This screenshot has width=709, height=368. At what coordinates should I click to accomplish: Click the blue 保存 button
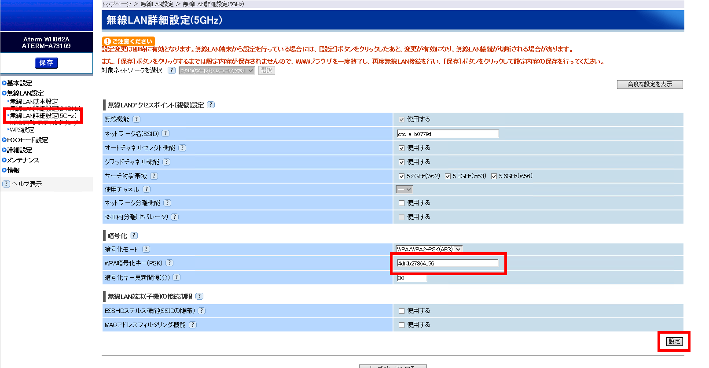pos(46,63)
